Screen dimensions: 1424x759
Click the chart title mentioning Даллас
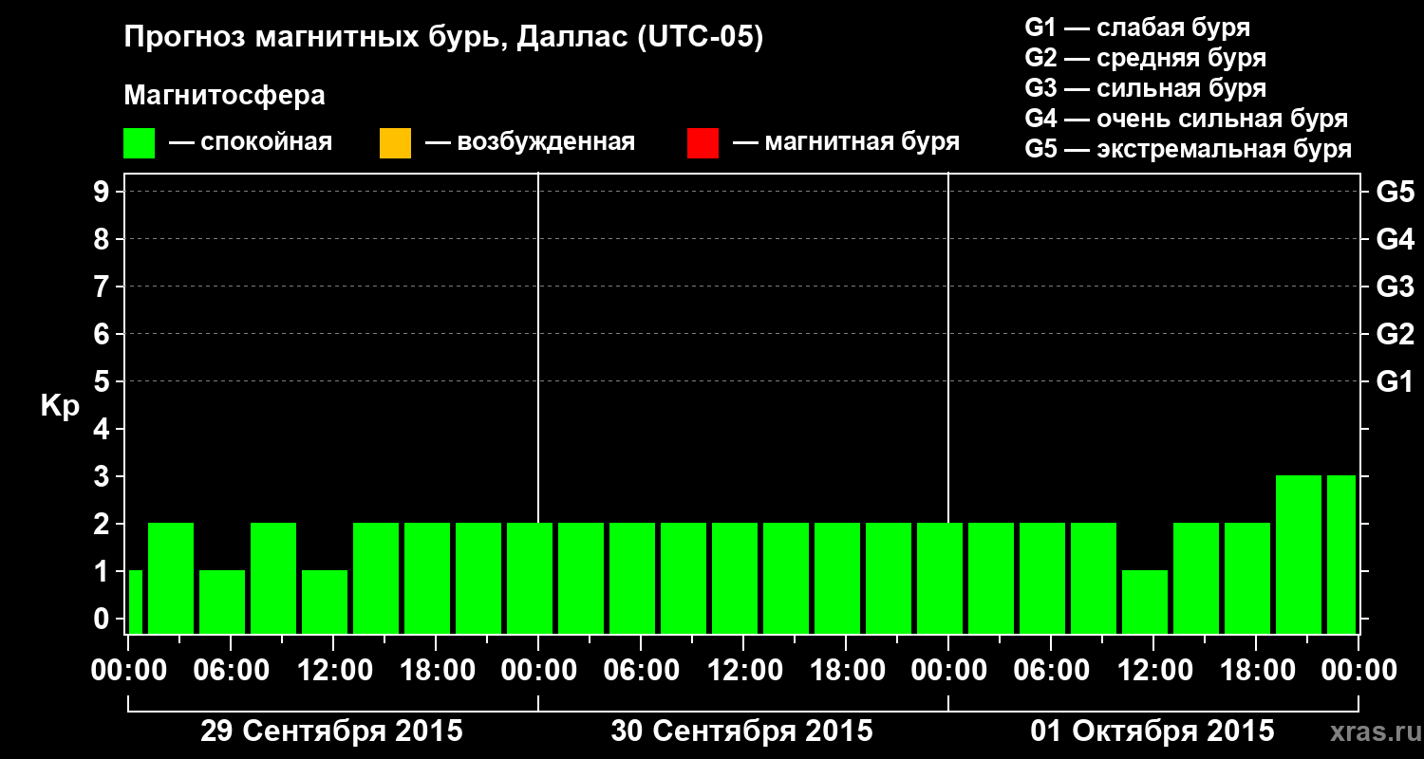click(443, 38)
